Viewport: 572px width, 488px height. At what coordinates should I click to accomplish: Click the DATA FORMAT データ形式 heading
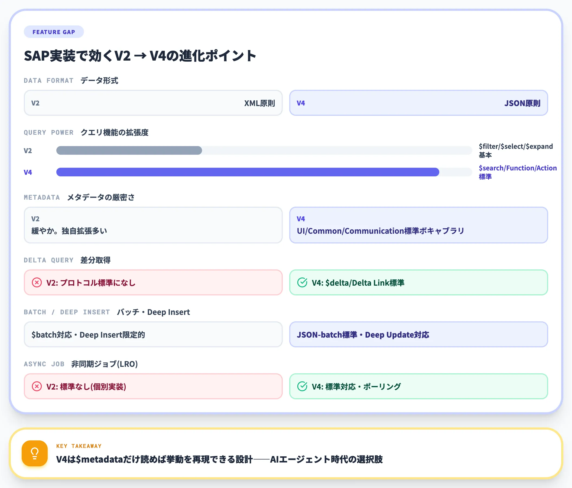[x=71, y=81]
